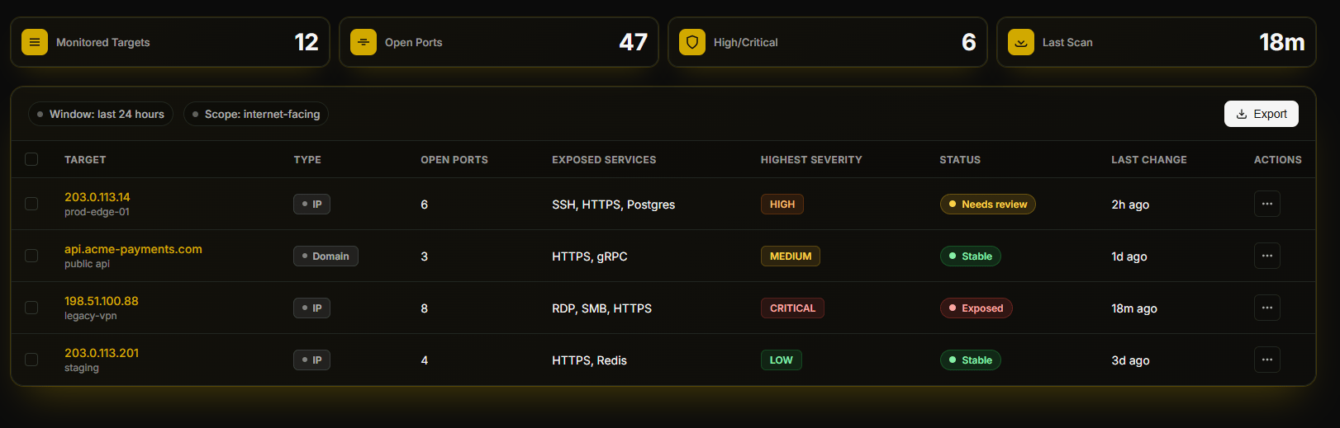Screen dimensions: 1340x428
Task: Open actions menu for 203.0.113.201
Action: point(1267,360)
